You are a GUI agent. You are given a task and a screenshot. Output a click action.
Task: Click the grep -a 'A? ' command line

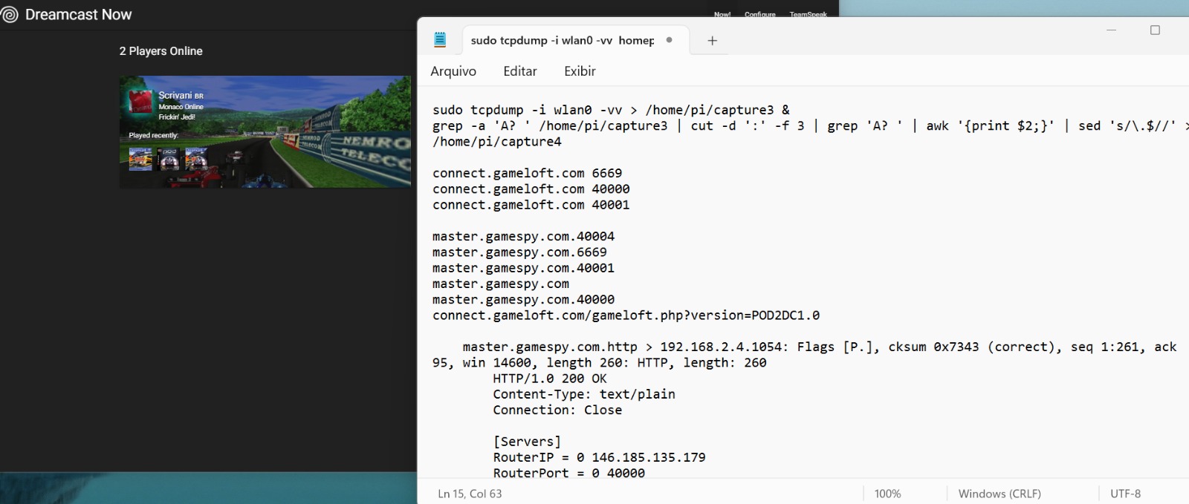tap(811, 126)
